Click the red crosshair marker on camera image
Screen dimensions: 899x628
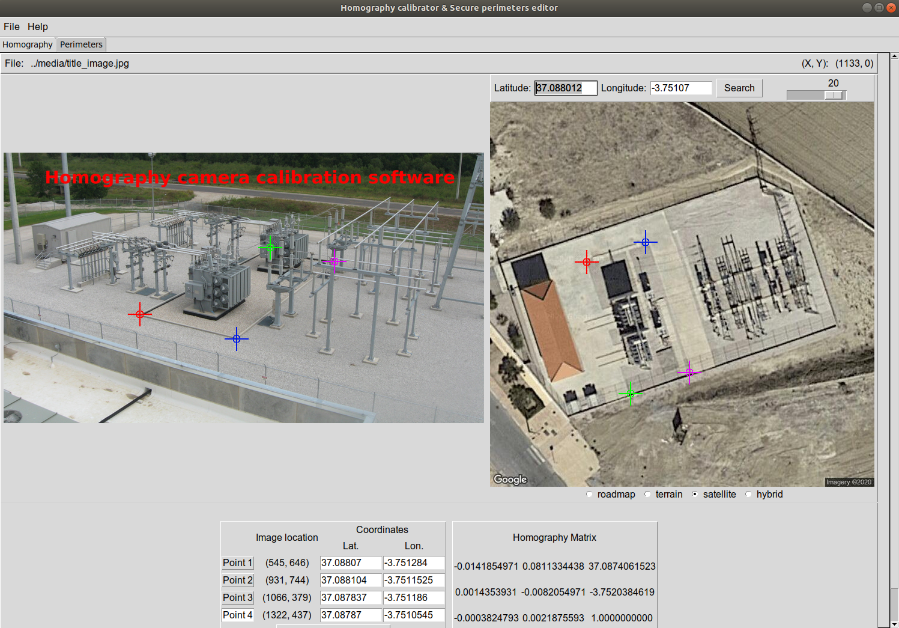[x=140, y=314]
